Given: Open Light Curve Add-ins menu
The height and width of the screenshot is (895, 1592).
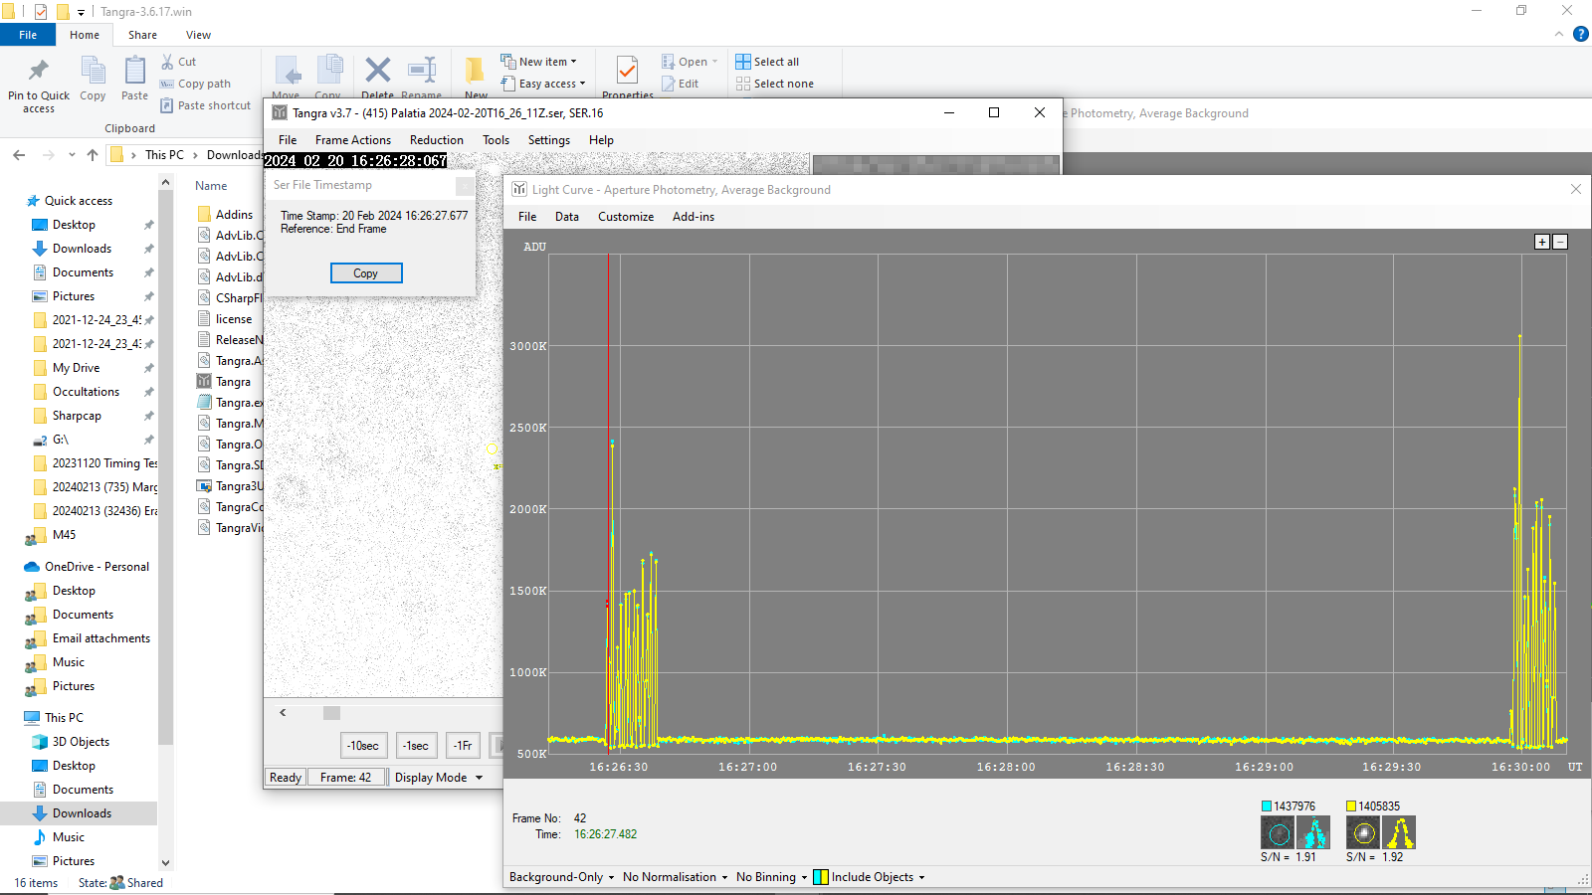Looking at the screenshot, I should (x=694, y=217).
